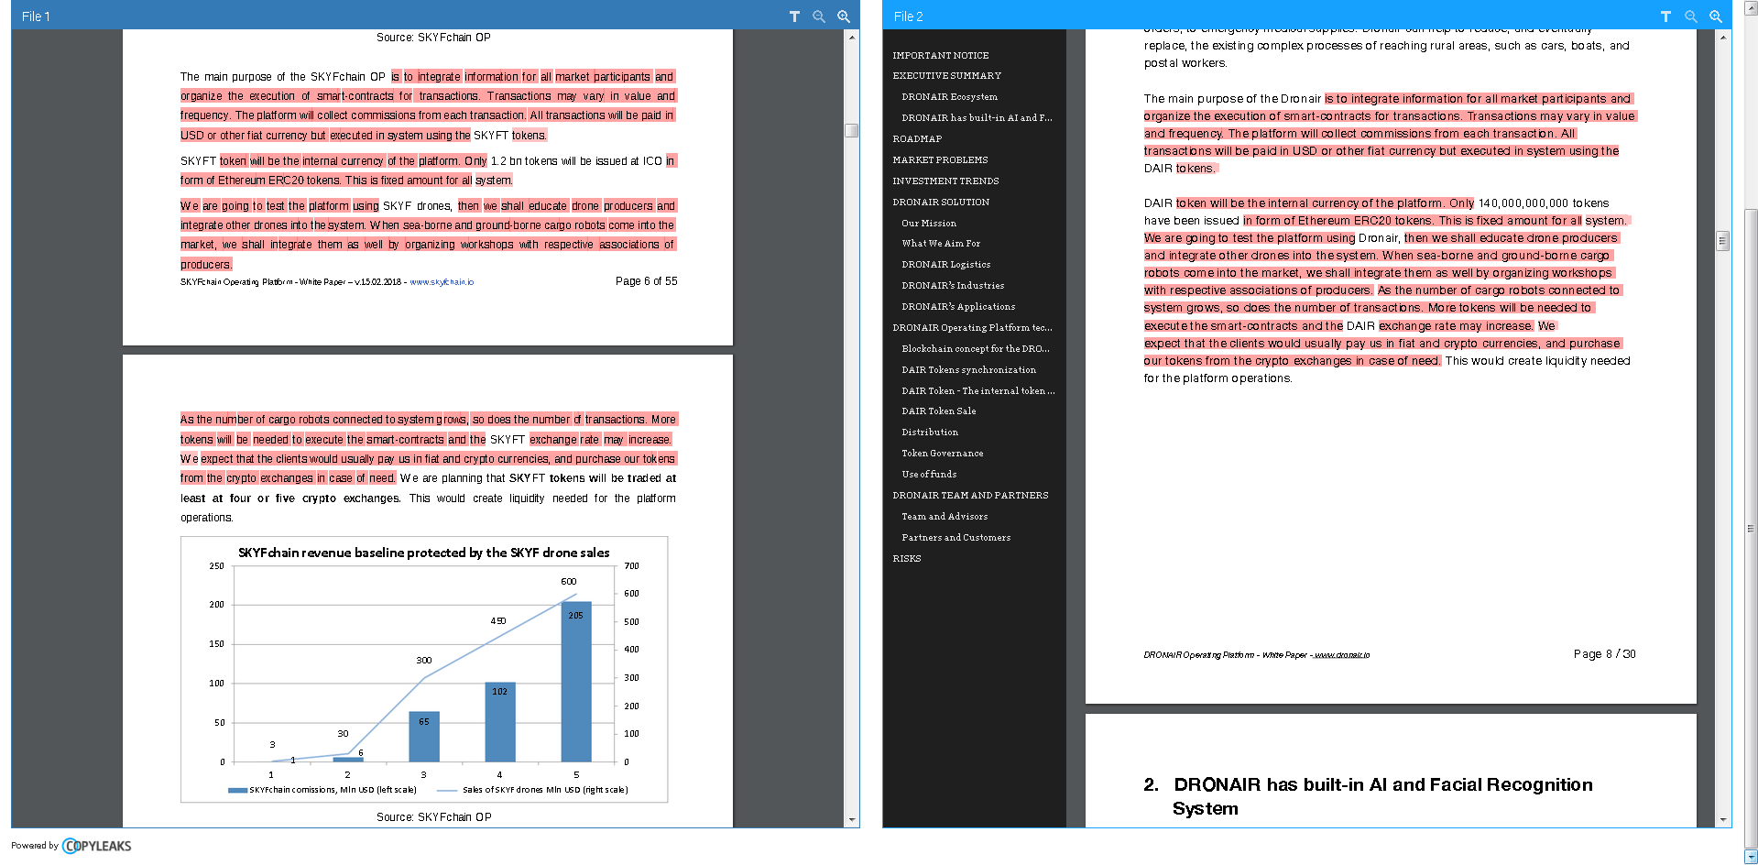Open Partners and Customers entry
Viewport: 1758px width, 865px height.
tap(955, 538)
